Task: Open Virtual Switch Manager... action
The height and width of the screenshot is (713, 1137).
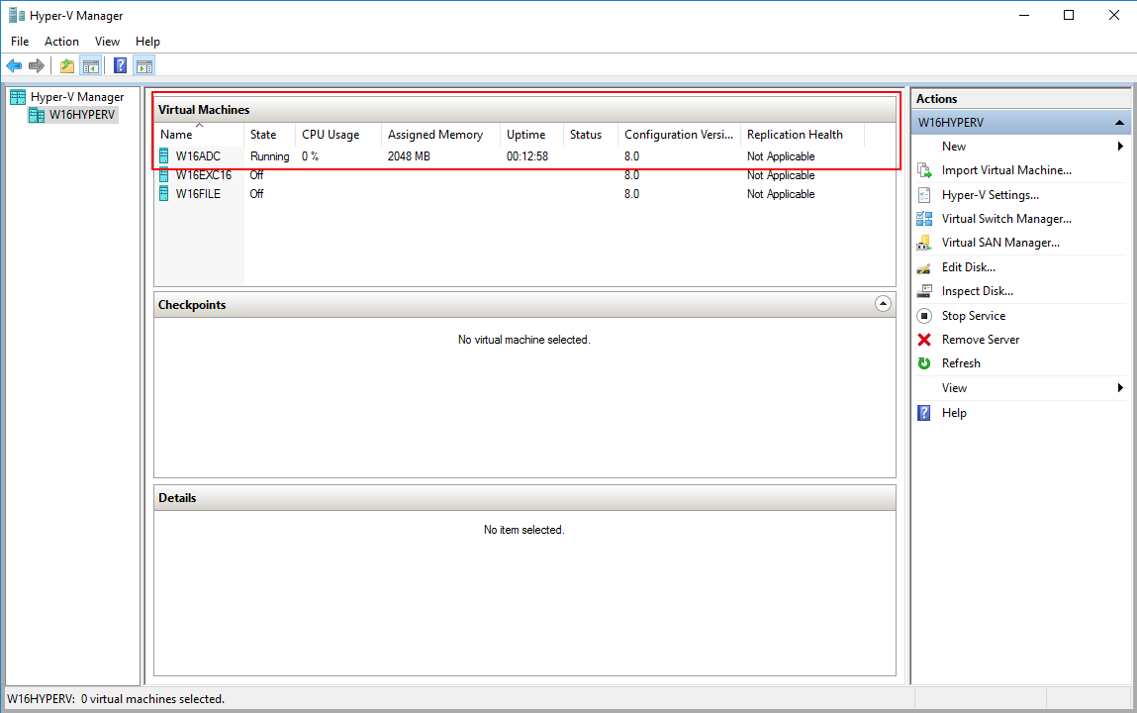Action: pos(1006,218)
